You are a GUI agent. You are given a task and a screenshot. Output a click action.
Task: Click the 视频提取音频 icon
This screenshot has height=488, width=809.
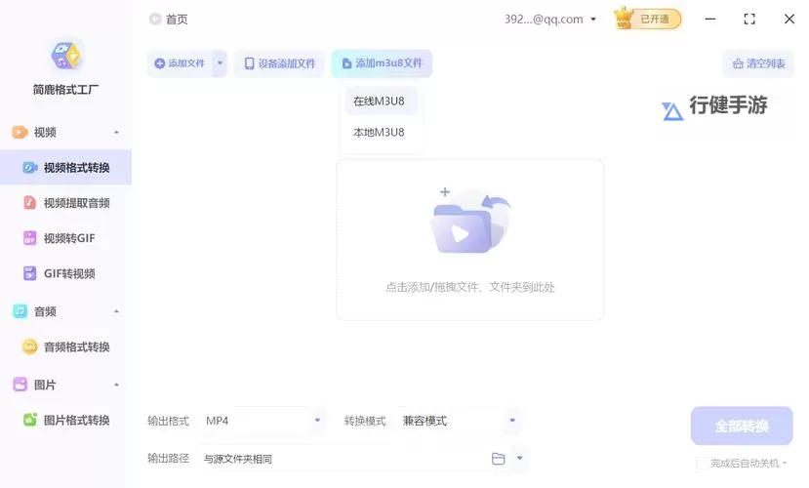pyautogui.click(x=30, y=203)
